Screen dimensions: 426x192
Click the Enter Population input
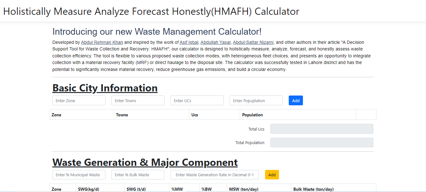tap(256, 101)
